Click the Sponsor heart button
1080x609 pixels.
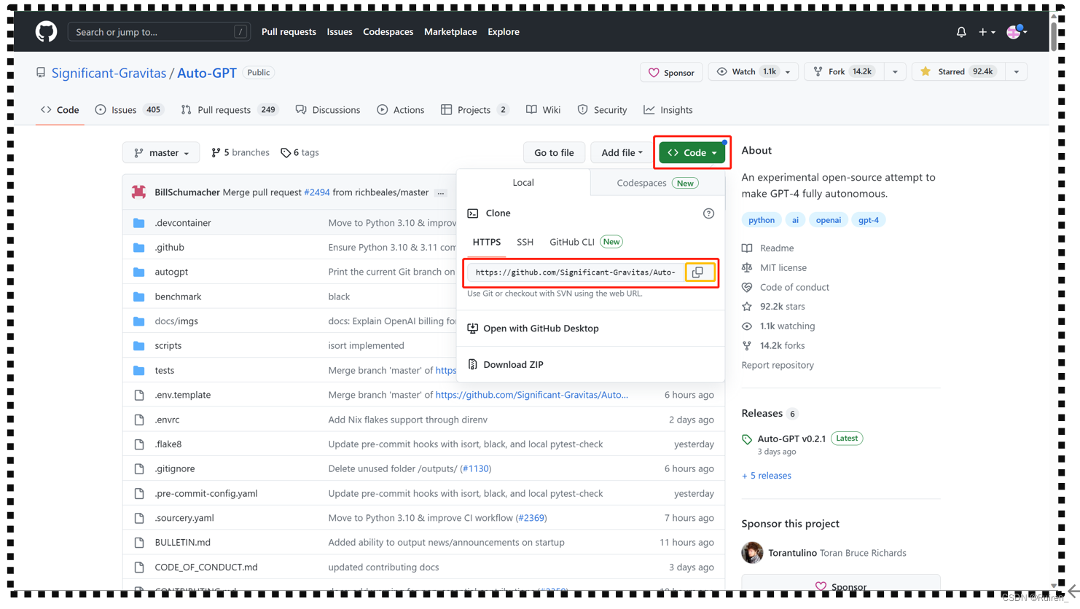[x=671, y=72]
